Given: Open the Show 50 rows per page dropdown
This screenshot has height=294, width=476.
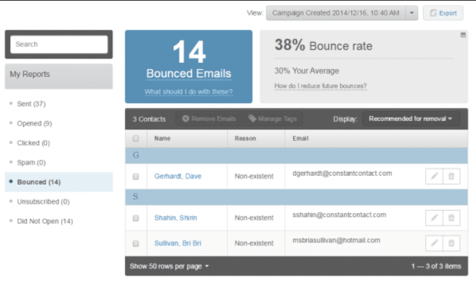Looking at the screenshot, I should pyautogui.click(x=169, y=267).
